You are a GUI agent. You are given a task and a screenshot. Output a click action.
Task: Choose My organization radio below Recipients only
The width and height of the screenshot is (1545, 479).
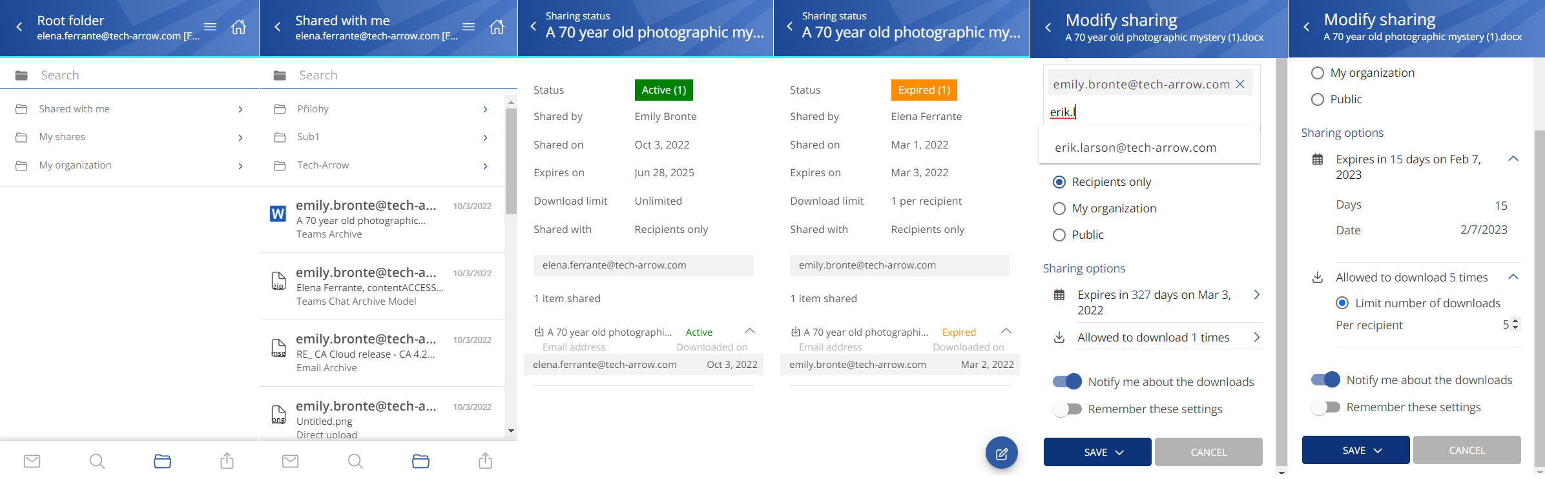pyautogui.click(x=1059, y=209)
